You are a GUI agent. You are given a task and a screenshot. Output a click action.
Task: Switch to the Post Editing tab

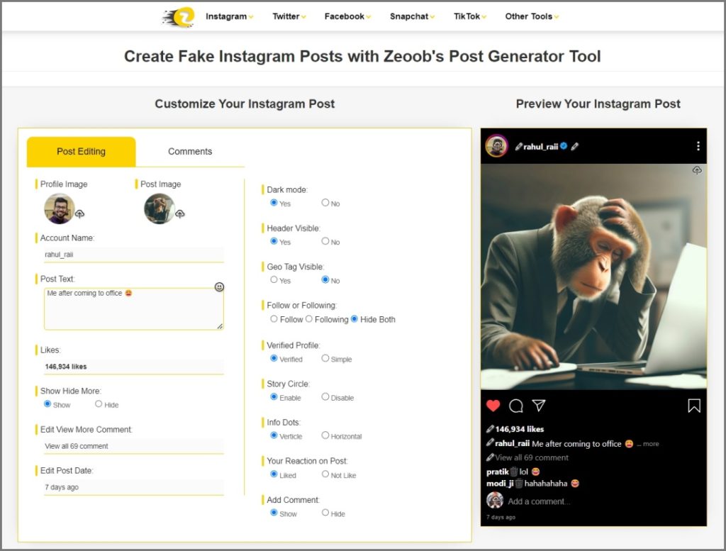click(x=81, y=152)
